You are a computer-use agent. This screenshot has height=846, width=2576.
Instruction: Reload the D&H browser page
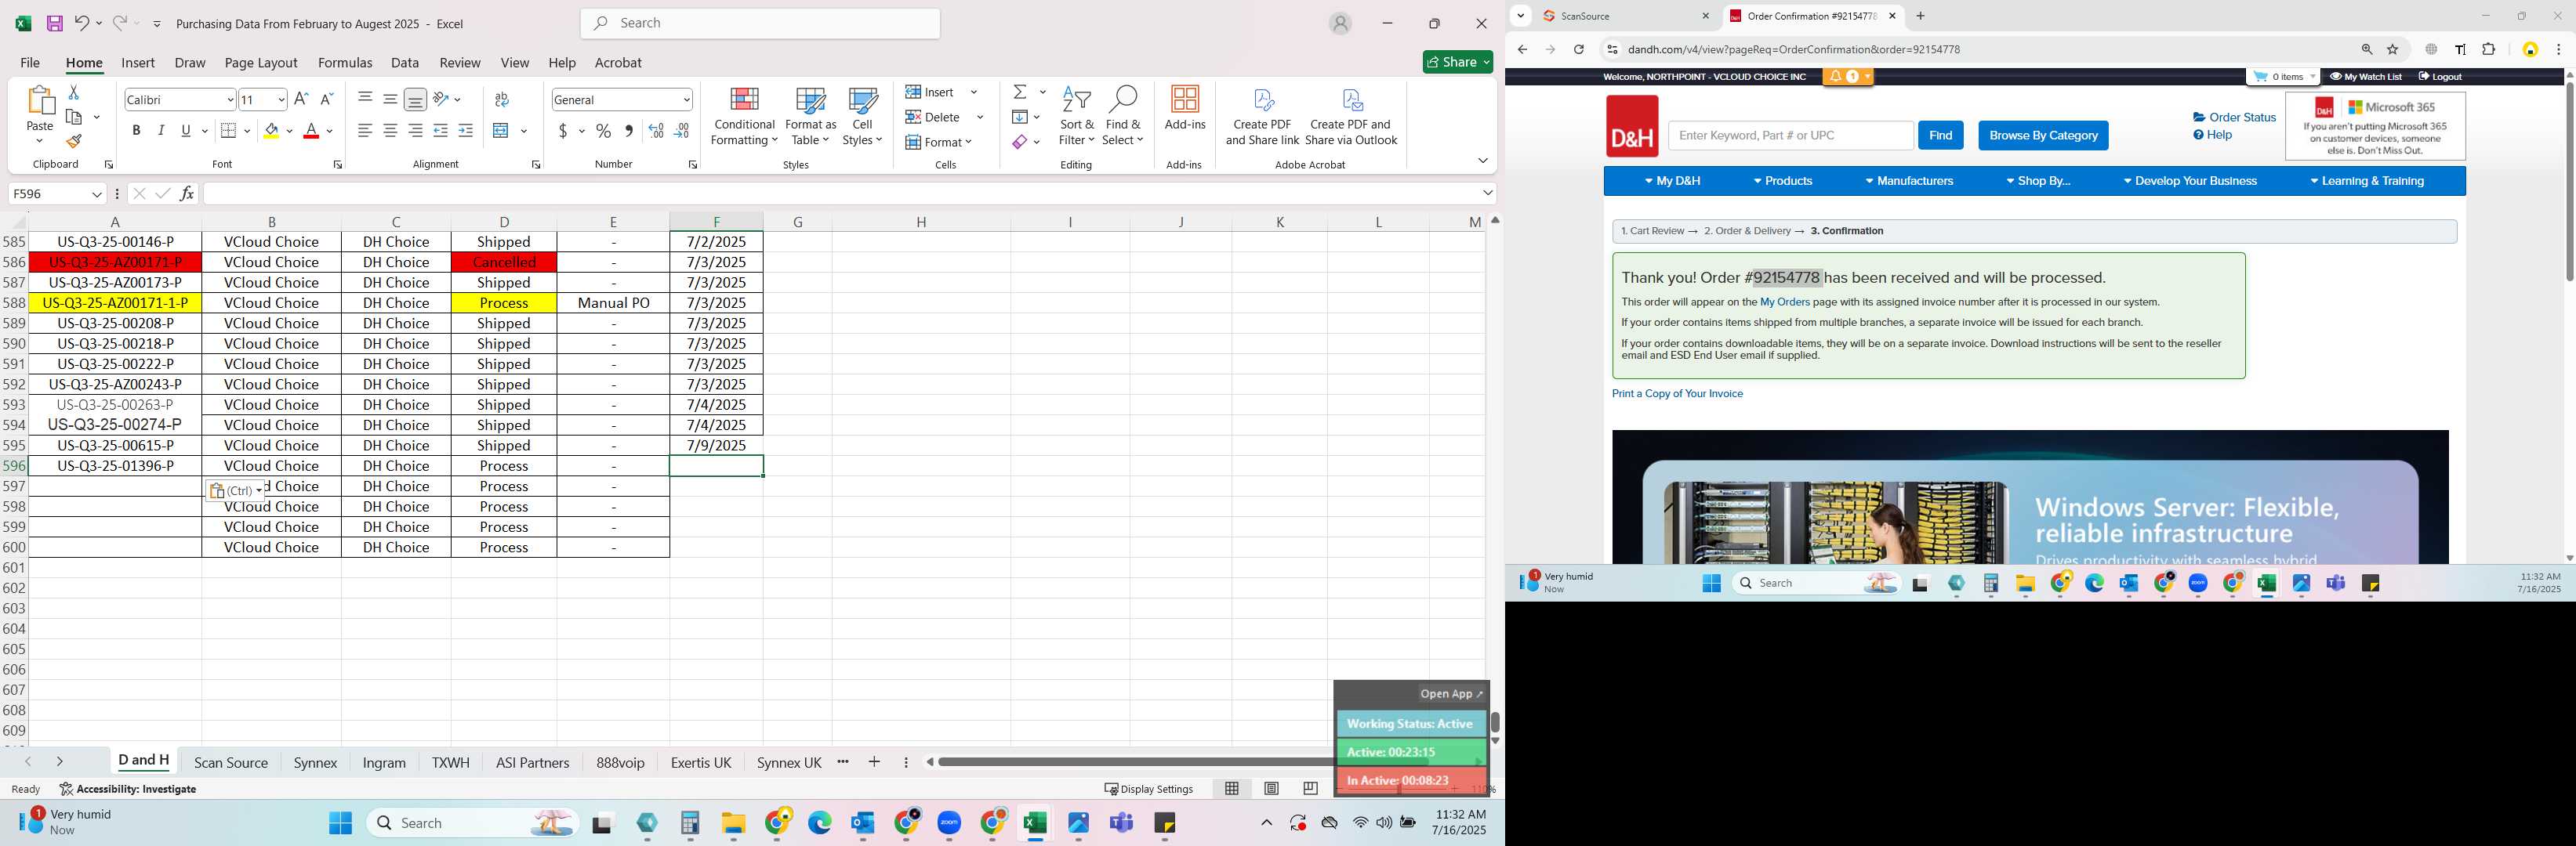coord(1579,49)
